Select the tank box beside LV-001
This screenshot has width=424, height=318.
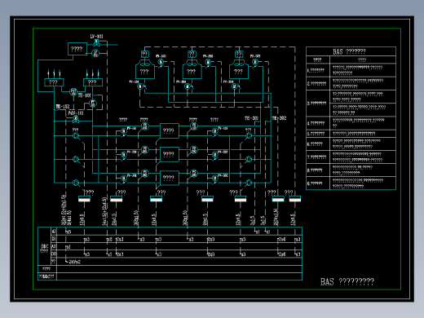pos(77,49)
